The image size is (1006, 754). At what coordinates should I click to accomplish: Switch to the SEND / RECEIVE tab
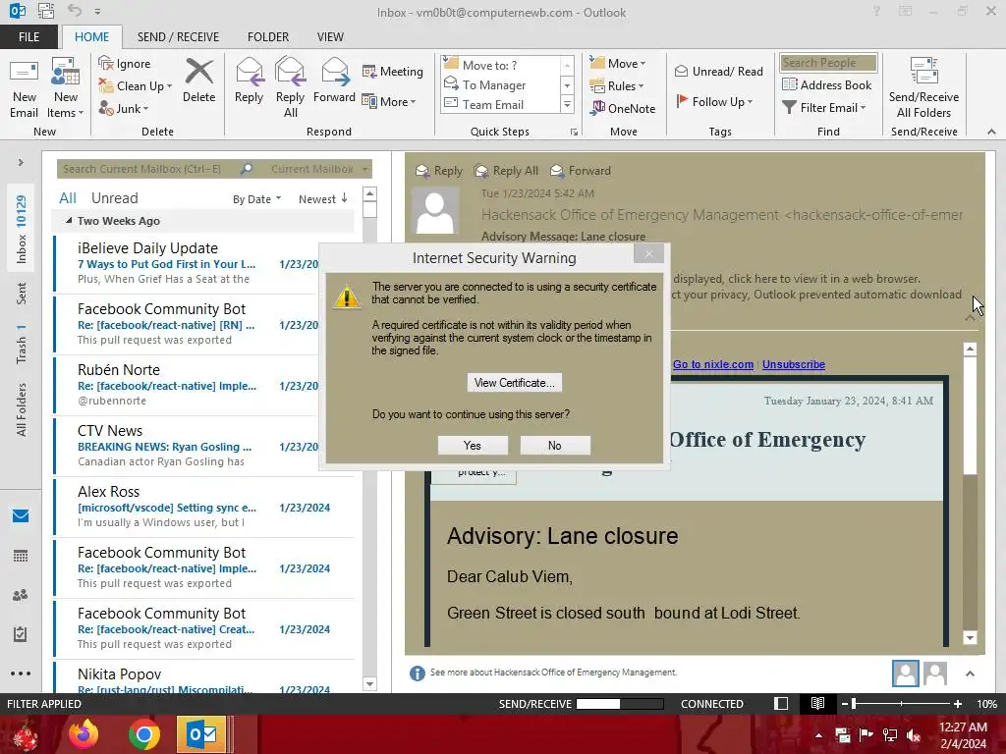point(179,37)
